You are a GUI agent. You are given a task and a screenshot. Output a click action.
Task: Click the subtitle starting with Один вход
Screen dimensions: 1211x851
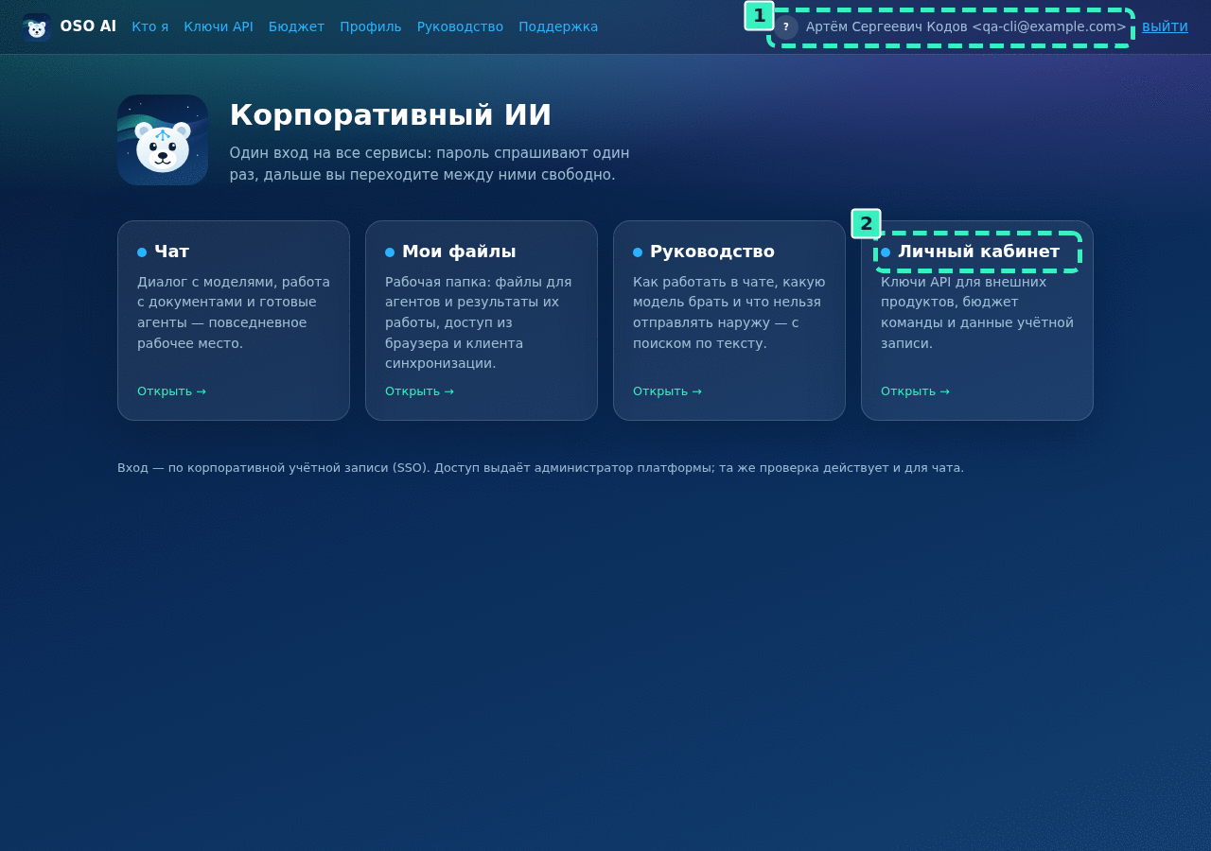click(x=430, y=164)
